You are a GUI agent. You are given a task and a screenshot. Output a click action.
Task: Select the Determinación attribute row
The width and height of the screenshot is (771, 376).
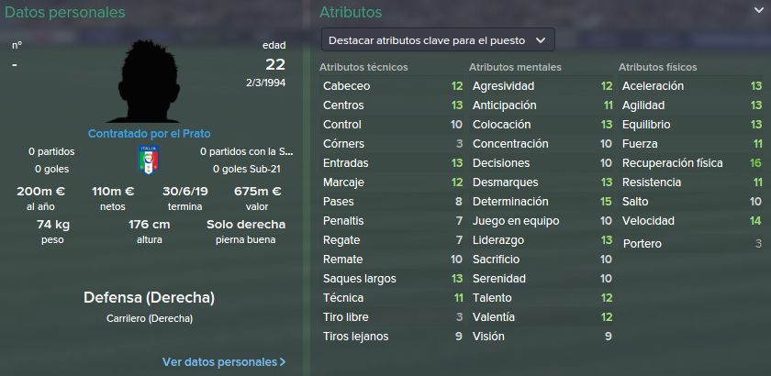point(542,202)
